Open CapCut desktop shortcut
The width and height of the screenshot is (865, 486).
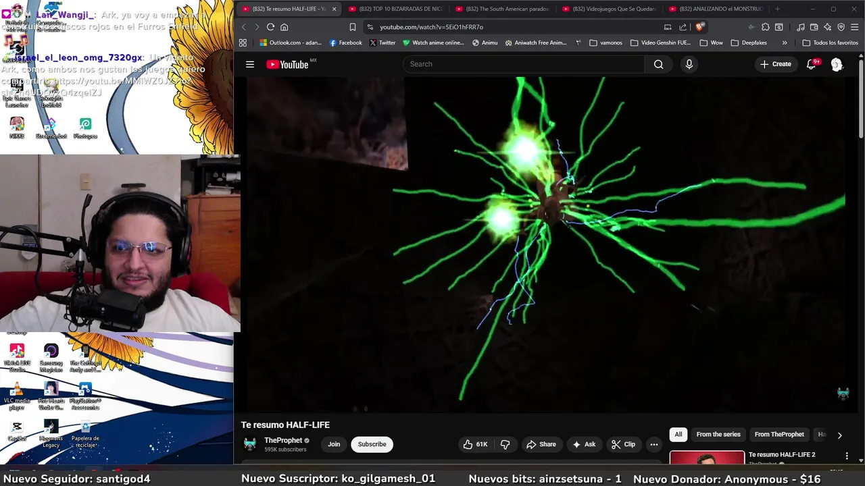[17, 431]
